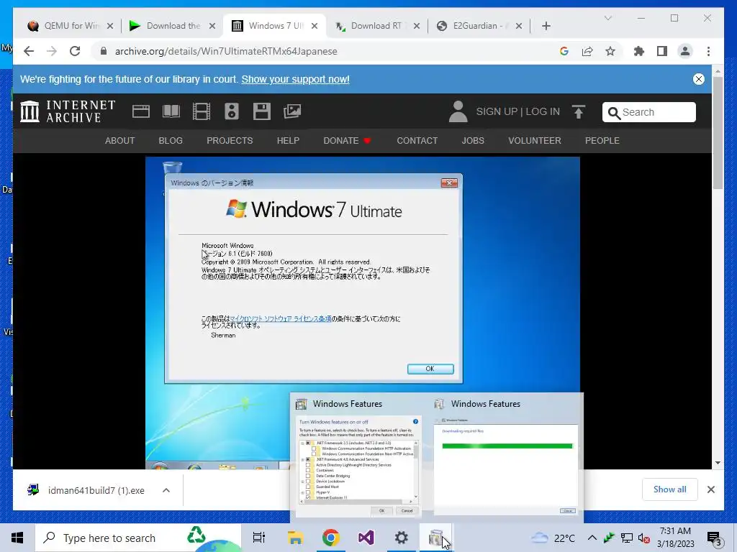Open BLOG in archive navigation
The width and height of the screenshot is (737, 552).
click(x=171, y=141)
